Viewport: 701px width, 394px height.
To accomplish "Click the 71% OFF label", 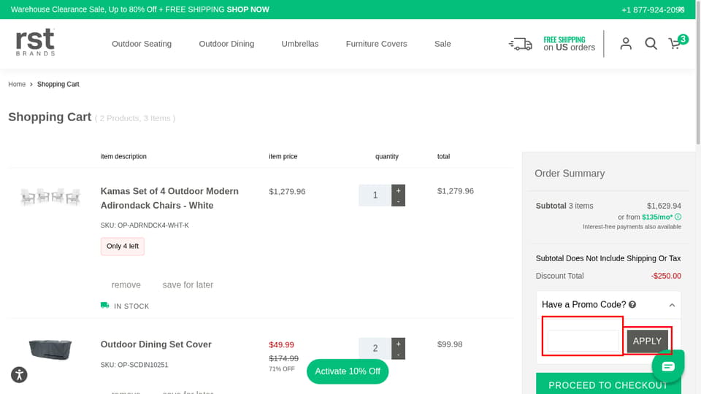I will [282, 369].
